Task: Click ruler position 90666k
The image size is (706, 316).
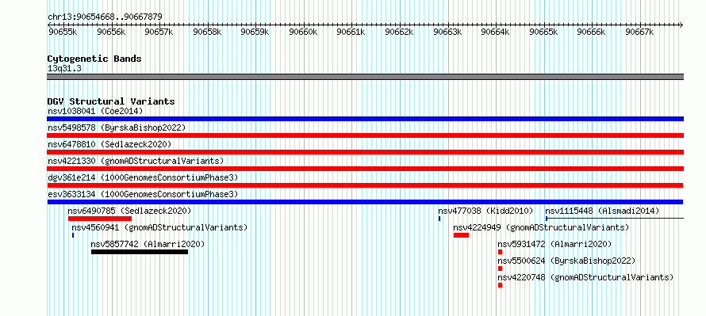Action: coord(592,32)
